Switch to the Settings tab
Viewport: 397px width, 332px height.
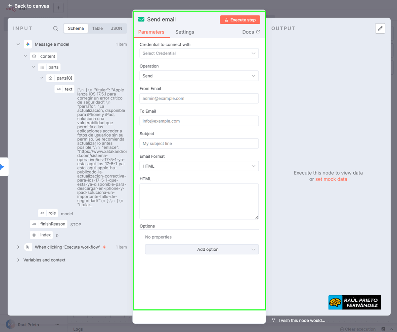185,32
